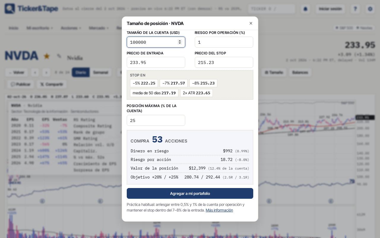This screenshot has width=380, height=238.
Task: Click the Compartir button
Action: pyautogui.click(x=52, y=84)
